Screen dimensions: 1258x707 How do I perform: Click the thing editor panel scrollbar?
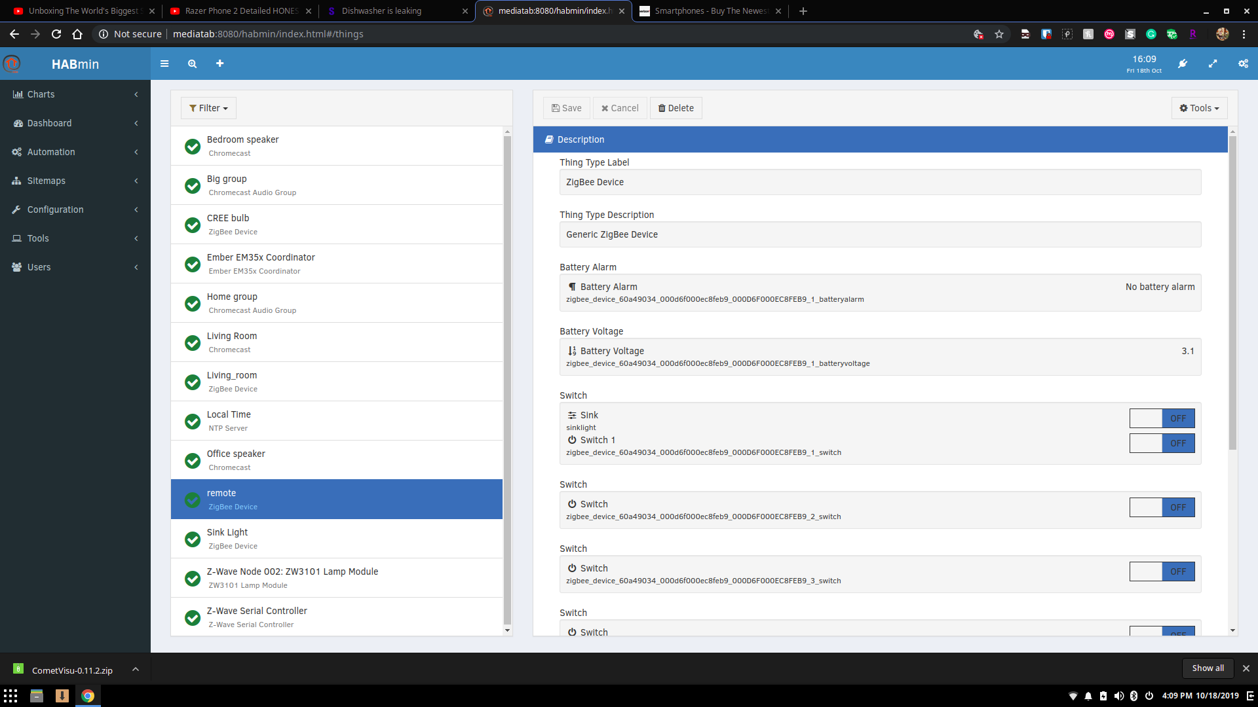coord(1232,293)
